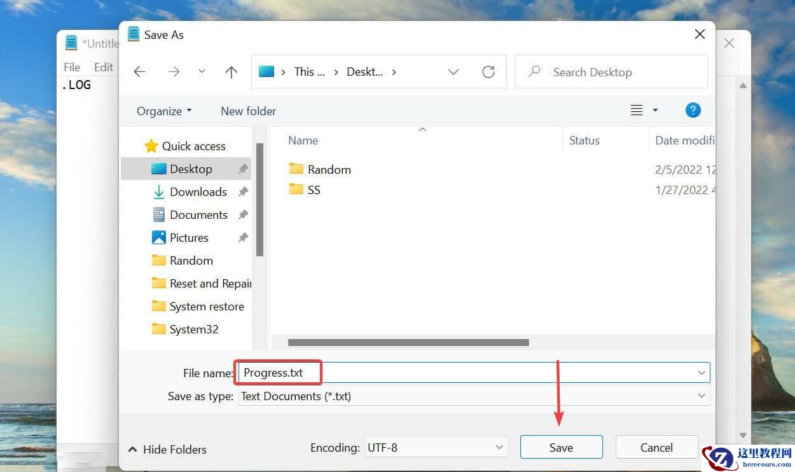Click the computer icon in address bar
This screenshot has width=795, height=472.
[x=266, y=72]
